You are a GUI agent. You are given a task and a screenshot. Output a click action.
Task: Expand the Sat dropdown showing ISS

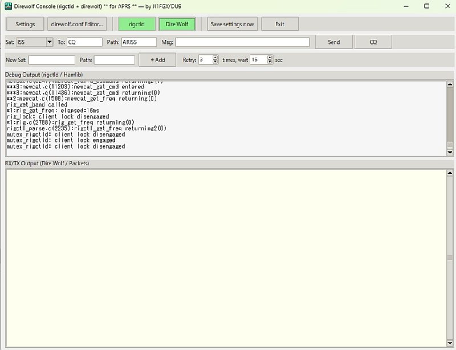click(x=50, y=42)
